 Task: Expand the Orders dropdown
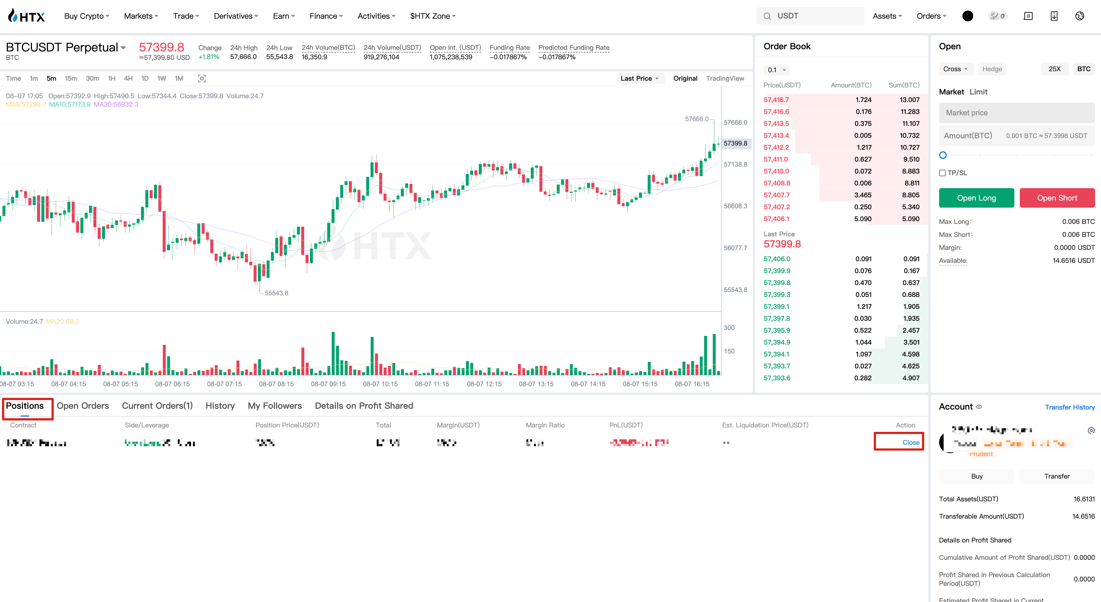pyautogui.click(x=931, y=16)
